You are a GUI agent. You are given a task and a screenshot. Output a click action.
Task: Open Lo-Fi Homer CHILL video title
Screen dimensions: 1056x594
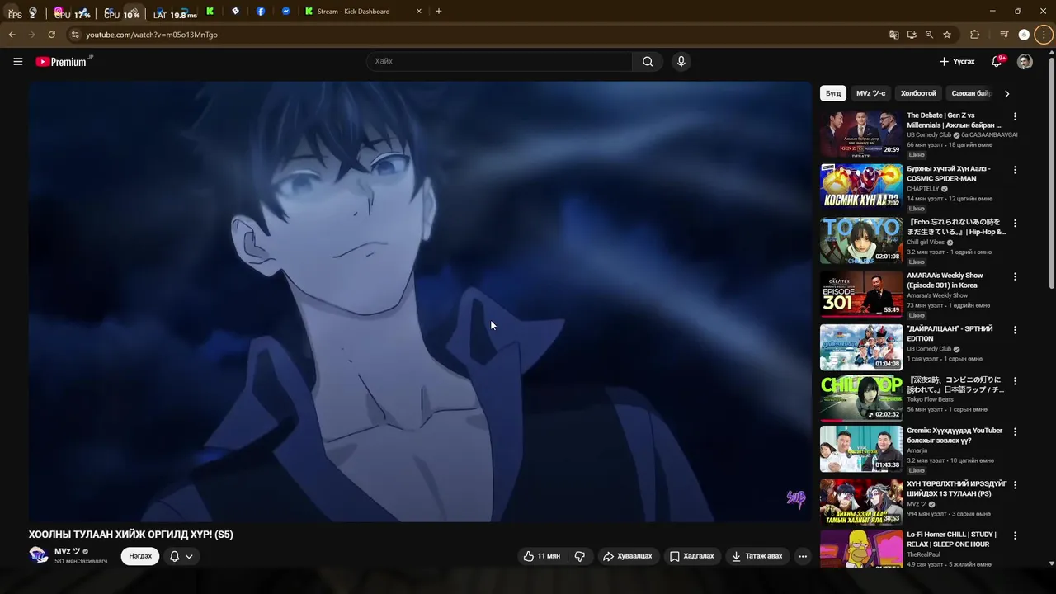(951, 540)
